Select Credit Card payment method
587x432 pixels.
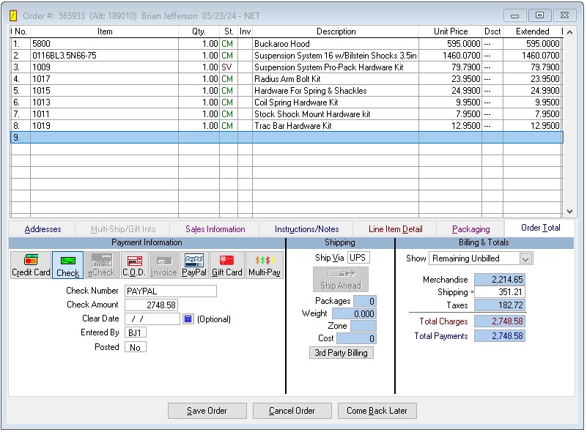coord(31,265)
